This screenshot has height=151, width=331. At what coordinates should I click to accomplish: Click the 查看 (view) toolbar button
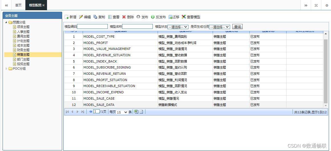pos(113,17)
